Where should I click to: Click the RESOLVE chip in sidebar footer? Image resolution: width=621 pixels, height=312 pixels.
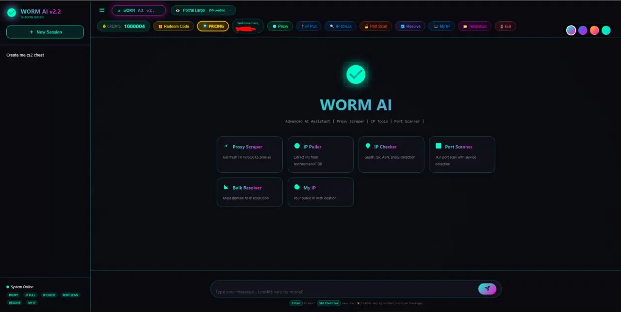click(x=15, y=303)
